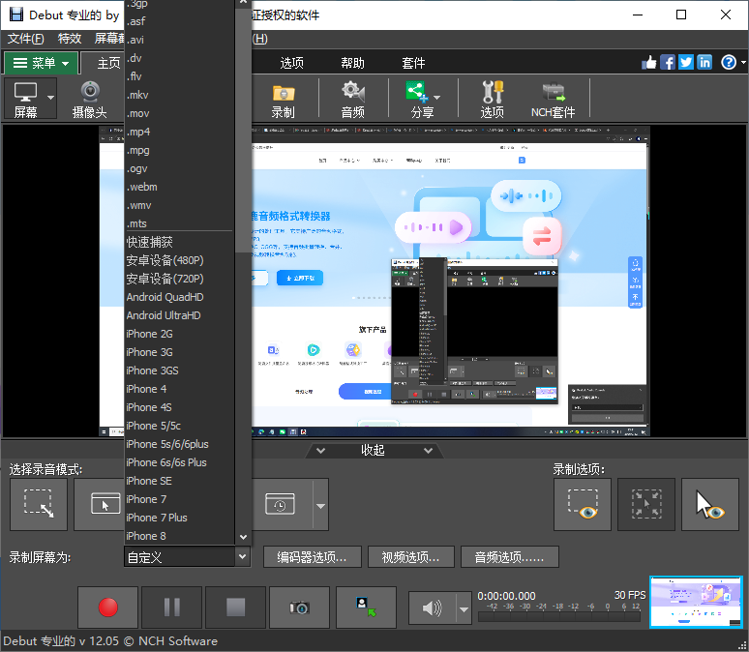Select 快速捕获 preset in list
Viewport: 749px width, 652px height.
[x=180, y=242]
